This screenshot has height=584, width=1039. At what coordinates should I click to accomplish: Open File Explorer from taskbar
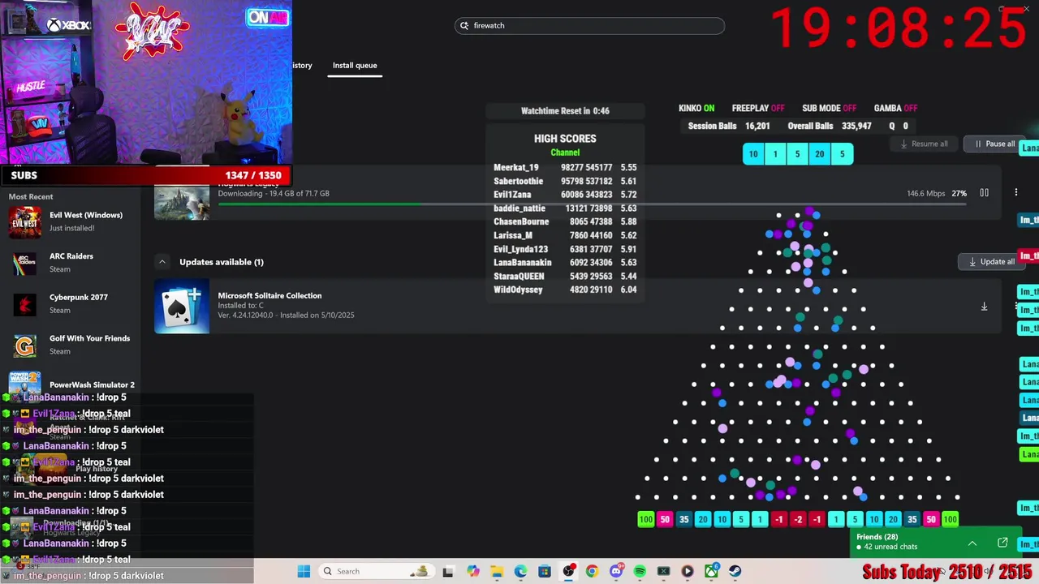point(497,571)
